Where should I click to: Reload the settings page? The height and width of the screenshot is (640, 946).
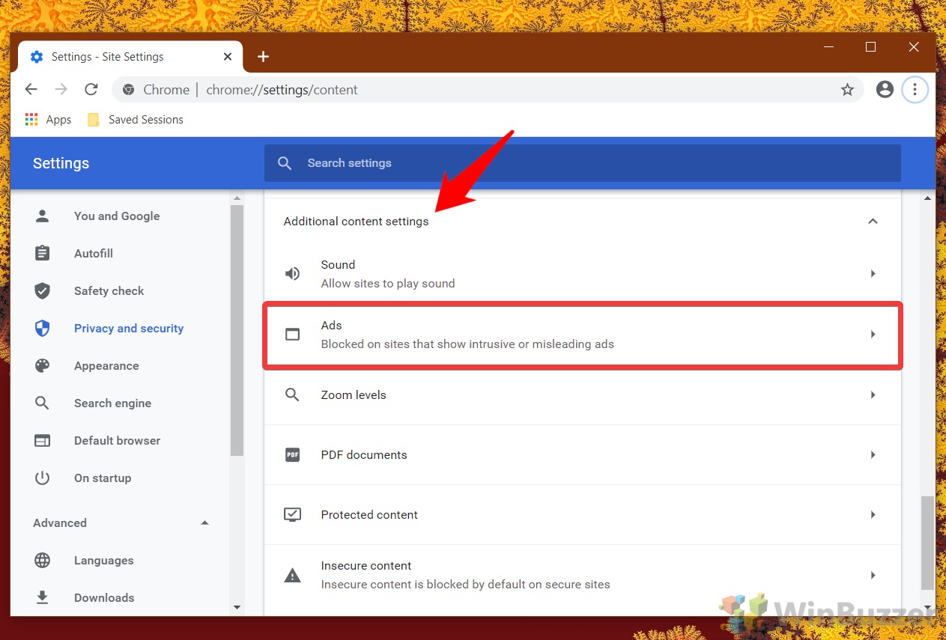click(91, 90)
